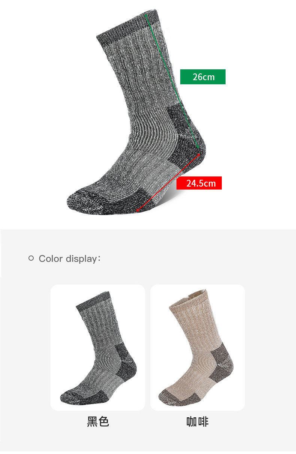Click the Color display heading text
Viewport: 296px width, 454px height.
[x=69, y=259]
